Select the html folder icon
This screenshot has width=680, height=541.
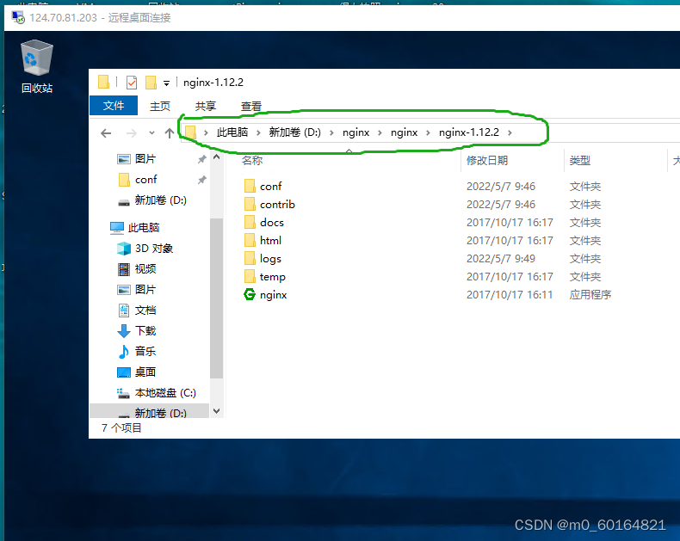click(x=250, y=240)
